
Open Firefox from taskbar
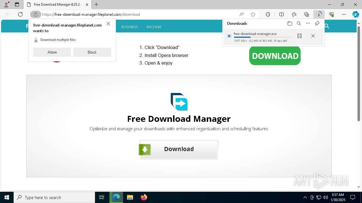coord(144,197)
